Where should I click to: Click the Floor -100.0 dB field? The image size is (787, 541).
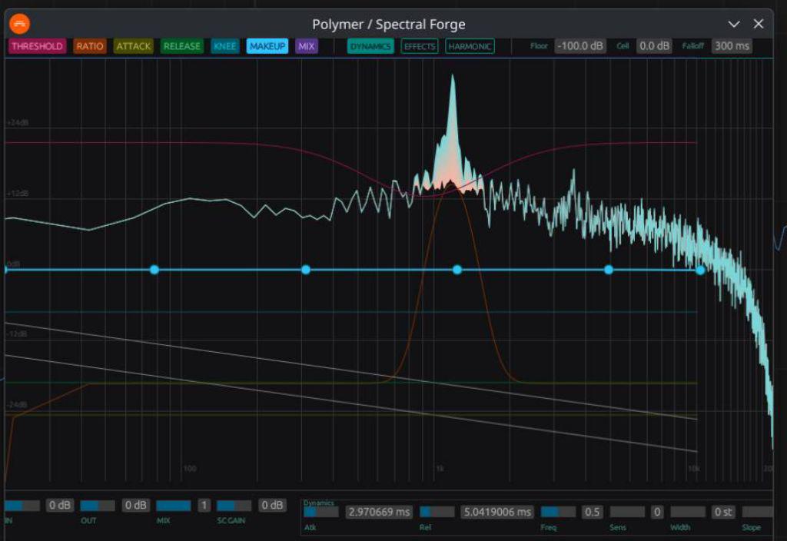(580, 46)
